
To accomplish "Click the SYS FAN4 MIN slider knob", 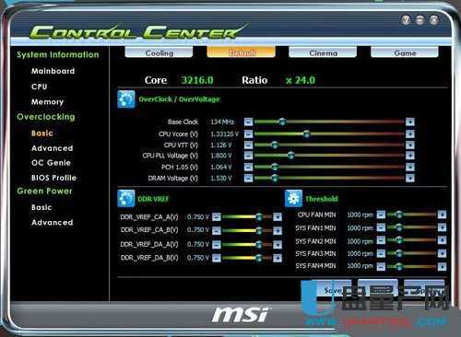I will [398, 266].
